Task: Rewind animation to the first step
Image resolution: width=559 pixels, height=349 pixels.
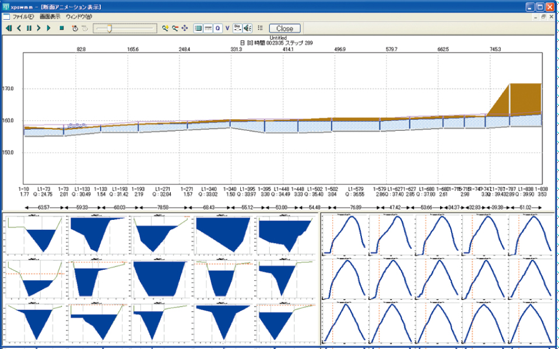Action: pos(8,28)
